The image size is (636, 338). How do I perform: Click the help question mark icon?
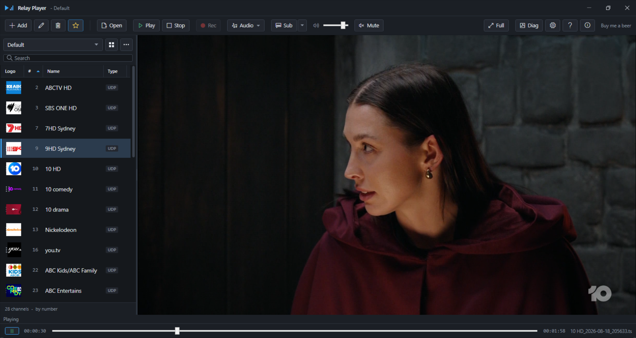[x=570, y=26]
